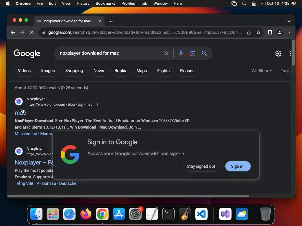Close the noxplayer download tab
Screen dimensions: 302x226
tap(100, 21)
